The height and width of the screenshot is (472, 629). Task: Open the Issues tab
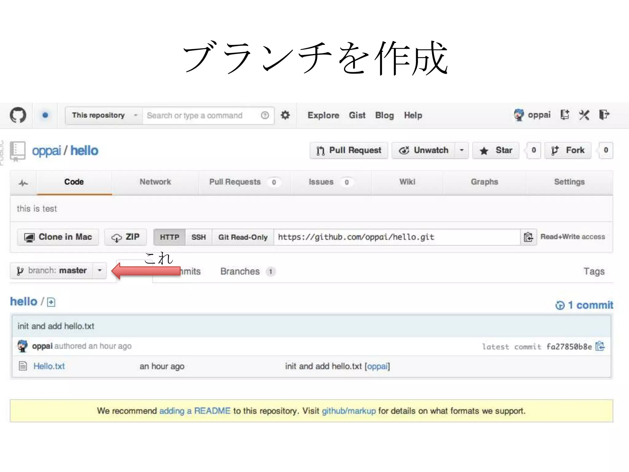tap(331, 182)
